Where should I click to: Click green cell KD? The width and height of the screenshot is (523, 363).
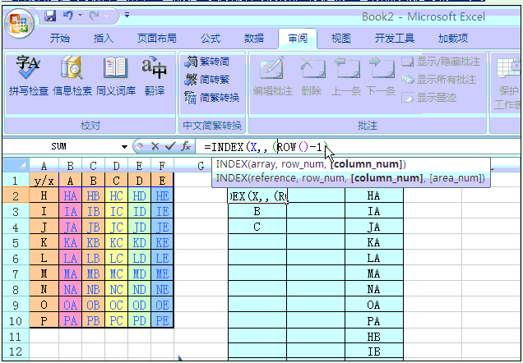pyautogui.click(x=140, y=243)
